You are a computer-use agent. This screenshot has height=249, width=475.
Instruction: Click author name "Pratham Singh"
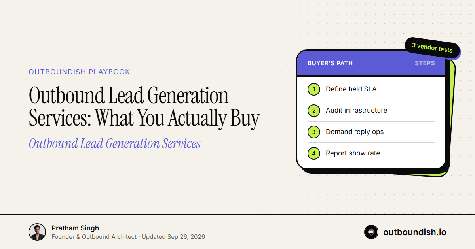coord(75,228)
